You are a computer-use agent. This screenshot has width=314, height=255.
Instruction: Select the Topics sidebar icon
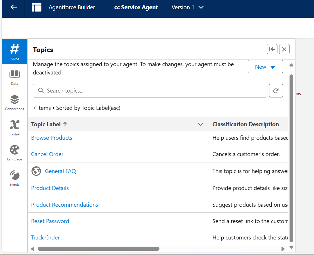tap(14, 51)
